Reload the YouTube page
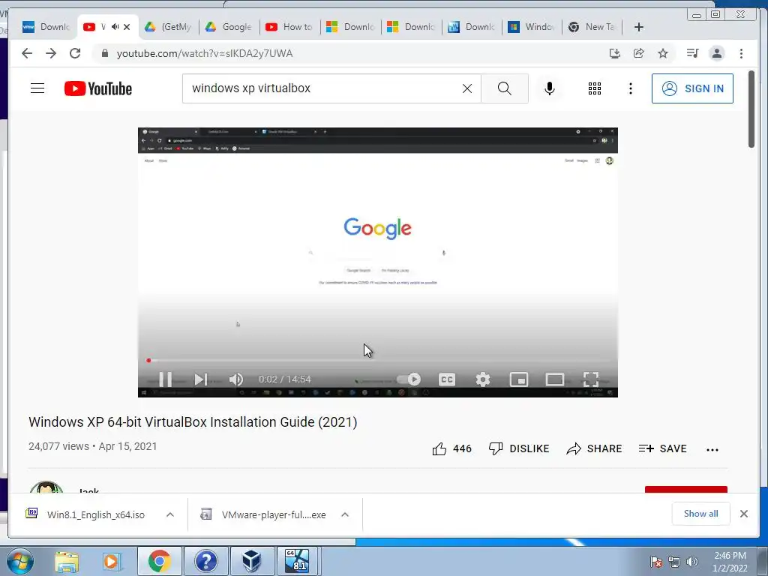 pos(75,53)
